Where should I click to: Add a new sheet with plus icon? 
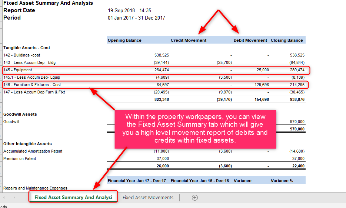tap(194, 198)
